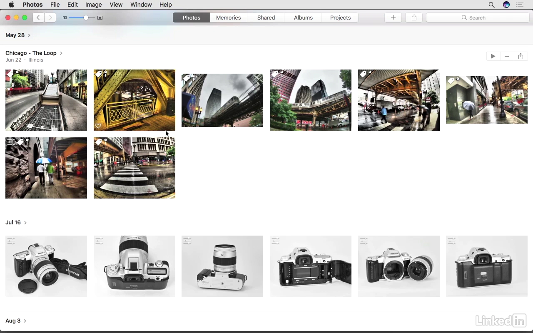533x333 pixels.
Task: Open Notification Center icon
Action: 519,5
